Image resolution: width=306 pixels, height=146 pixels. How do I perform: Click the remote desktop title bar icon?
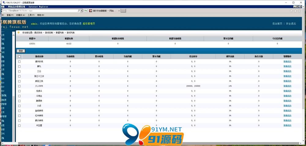coord(3,2)
